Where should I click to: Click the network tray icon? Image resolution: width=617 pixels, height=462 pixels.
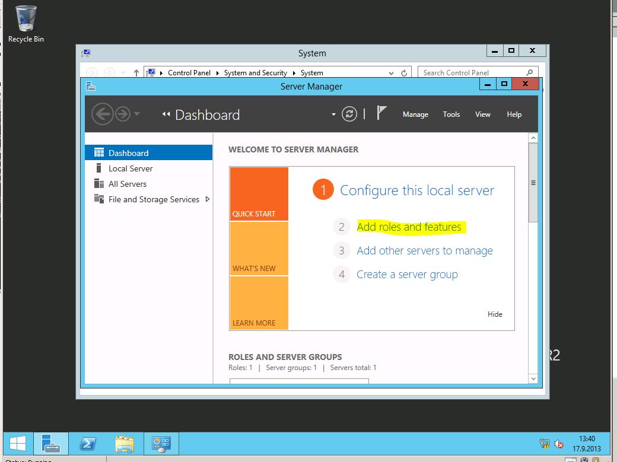pos(545,444)
